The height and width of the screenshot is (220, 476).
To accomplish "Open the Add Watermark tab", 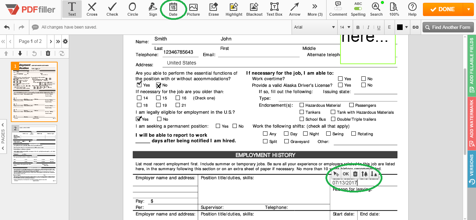I will 472,123.
